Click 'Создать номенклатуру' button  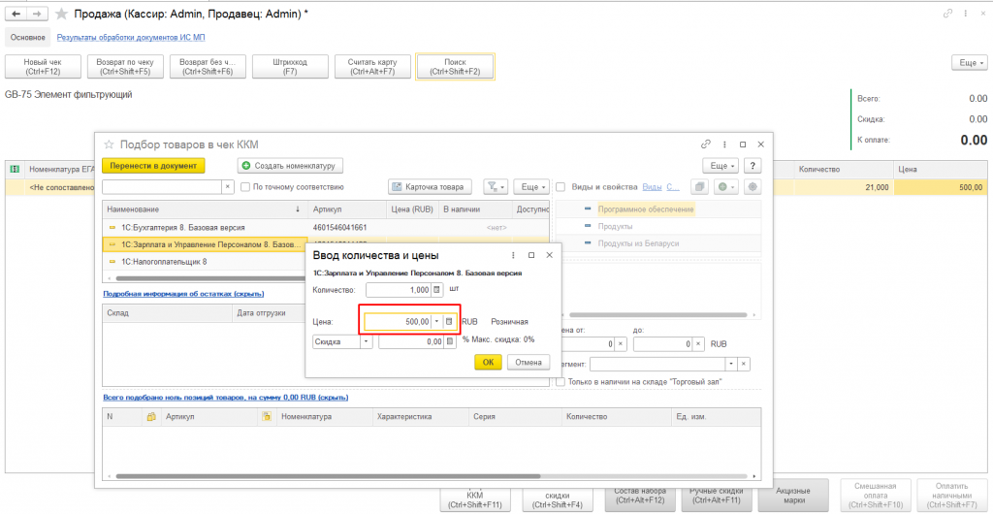pyautogui.click(x=290, y=165)
